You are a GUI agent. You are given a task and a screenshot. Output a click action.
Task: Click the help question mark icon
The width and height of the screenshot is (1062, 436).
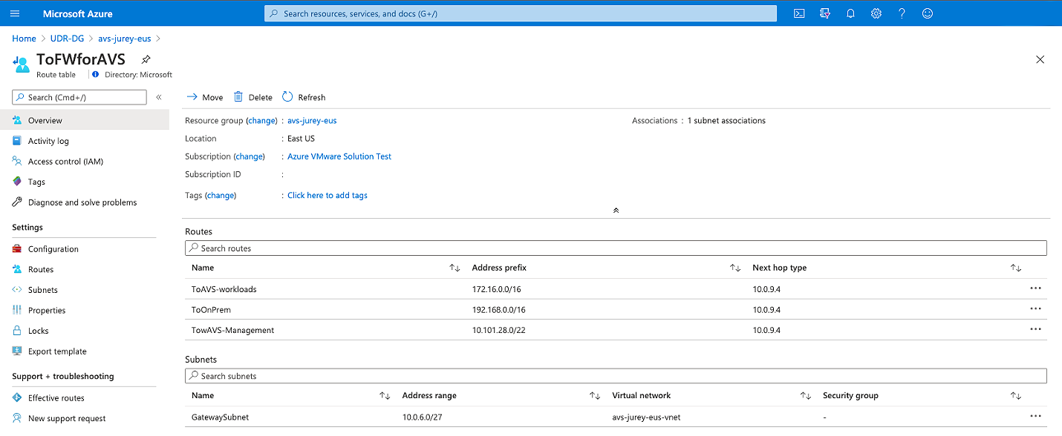tap(902, 13)
